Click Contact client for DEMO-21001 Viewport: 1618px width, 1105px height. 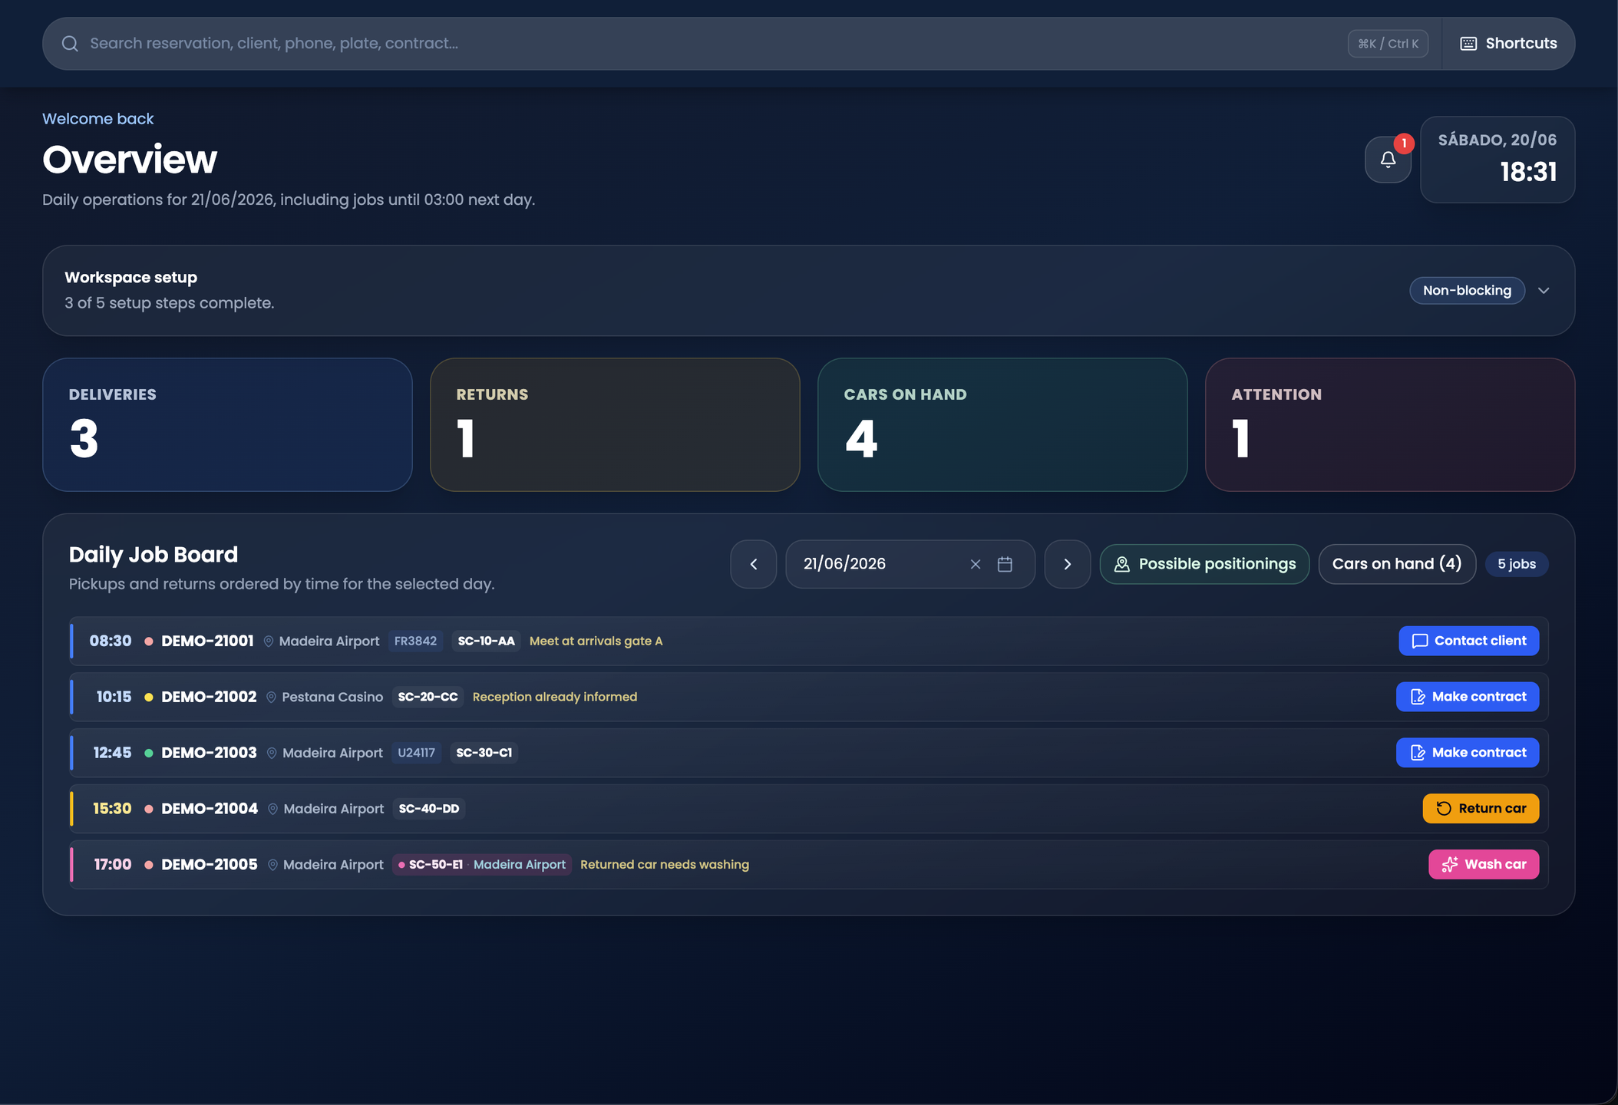1468,641
